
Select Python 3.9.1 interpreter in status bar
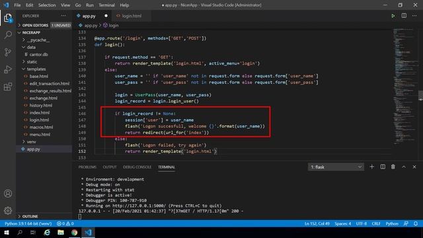pyautogui.click(x=28, y=223)
